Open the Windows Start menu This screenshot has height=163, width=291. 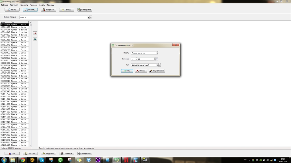click(4, 160)
